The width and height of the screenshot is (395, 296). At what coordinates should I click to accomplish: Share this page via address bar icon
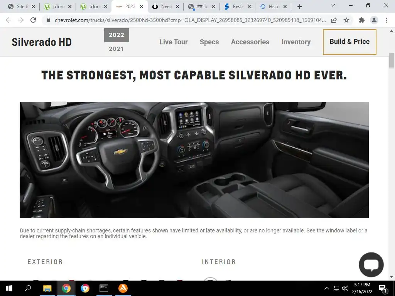pyautogui.click(x=334, y=20)
